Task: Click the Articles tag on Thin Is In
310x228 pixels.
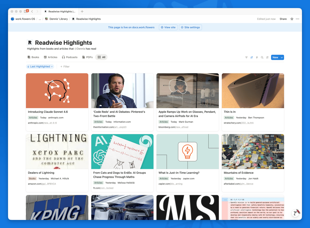Action: 229,118
